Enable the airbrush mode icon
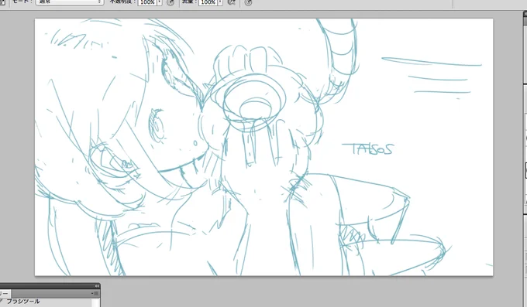 (x=231, y=2)
